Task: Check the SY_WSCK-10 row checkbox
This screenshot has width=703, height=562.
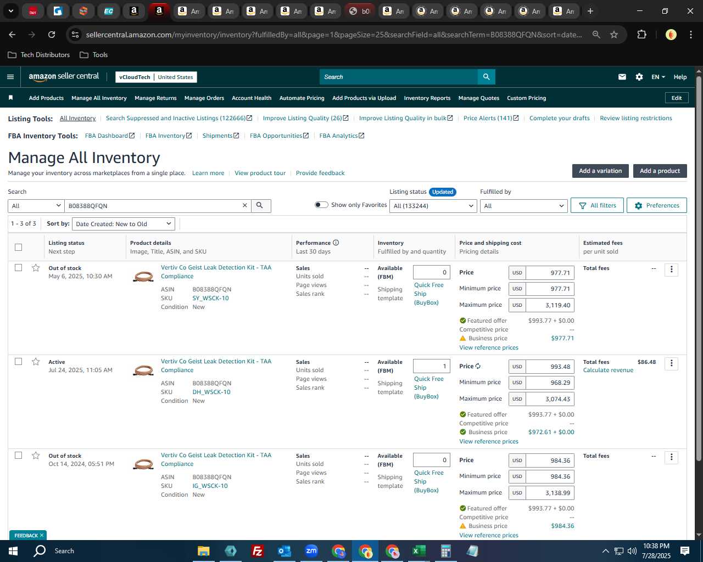Action: click(18, 267)
